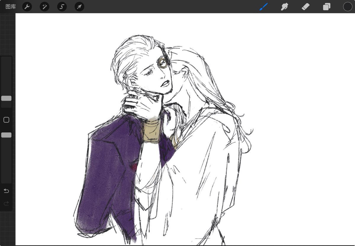Viewport: 355px width, 246px height.
Task: Activate the Transform arrow tool
Action: [x=79, y=6]
